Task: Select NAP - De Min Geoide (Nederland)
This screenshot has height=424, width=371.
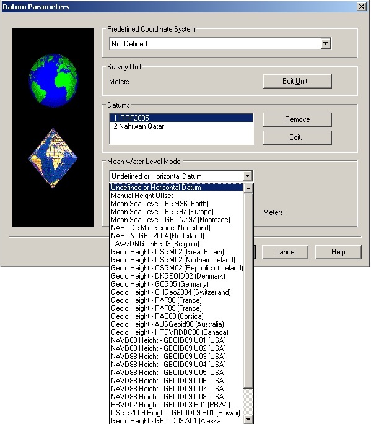Action: [177, 228]
